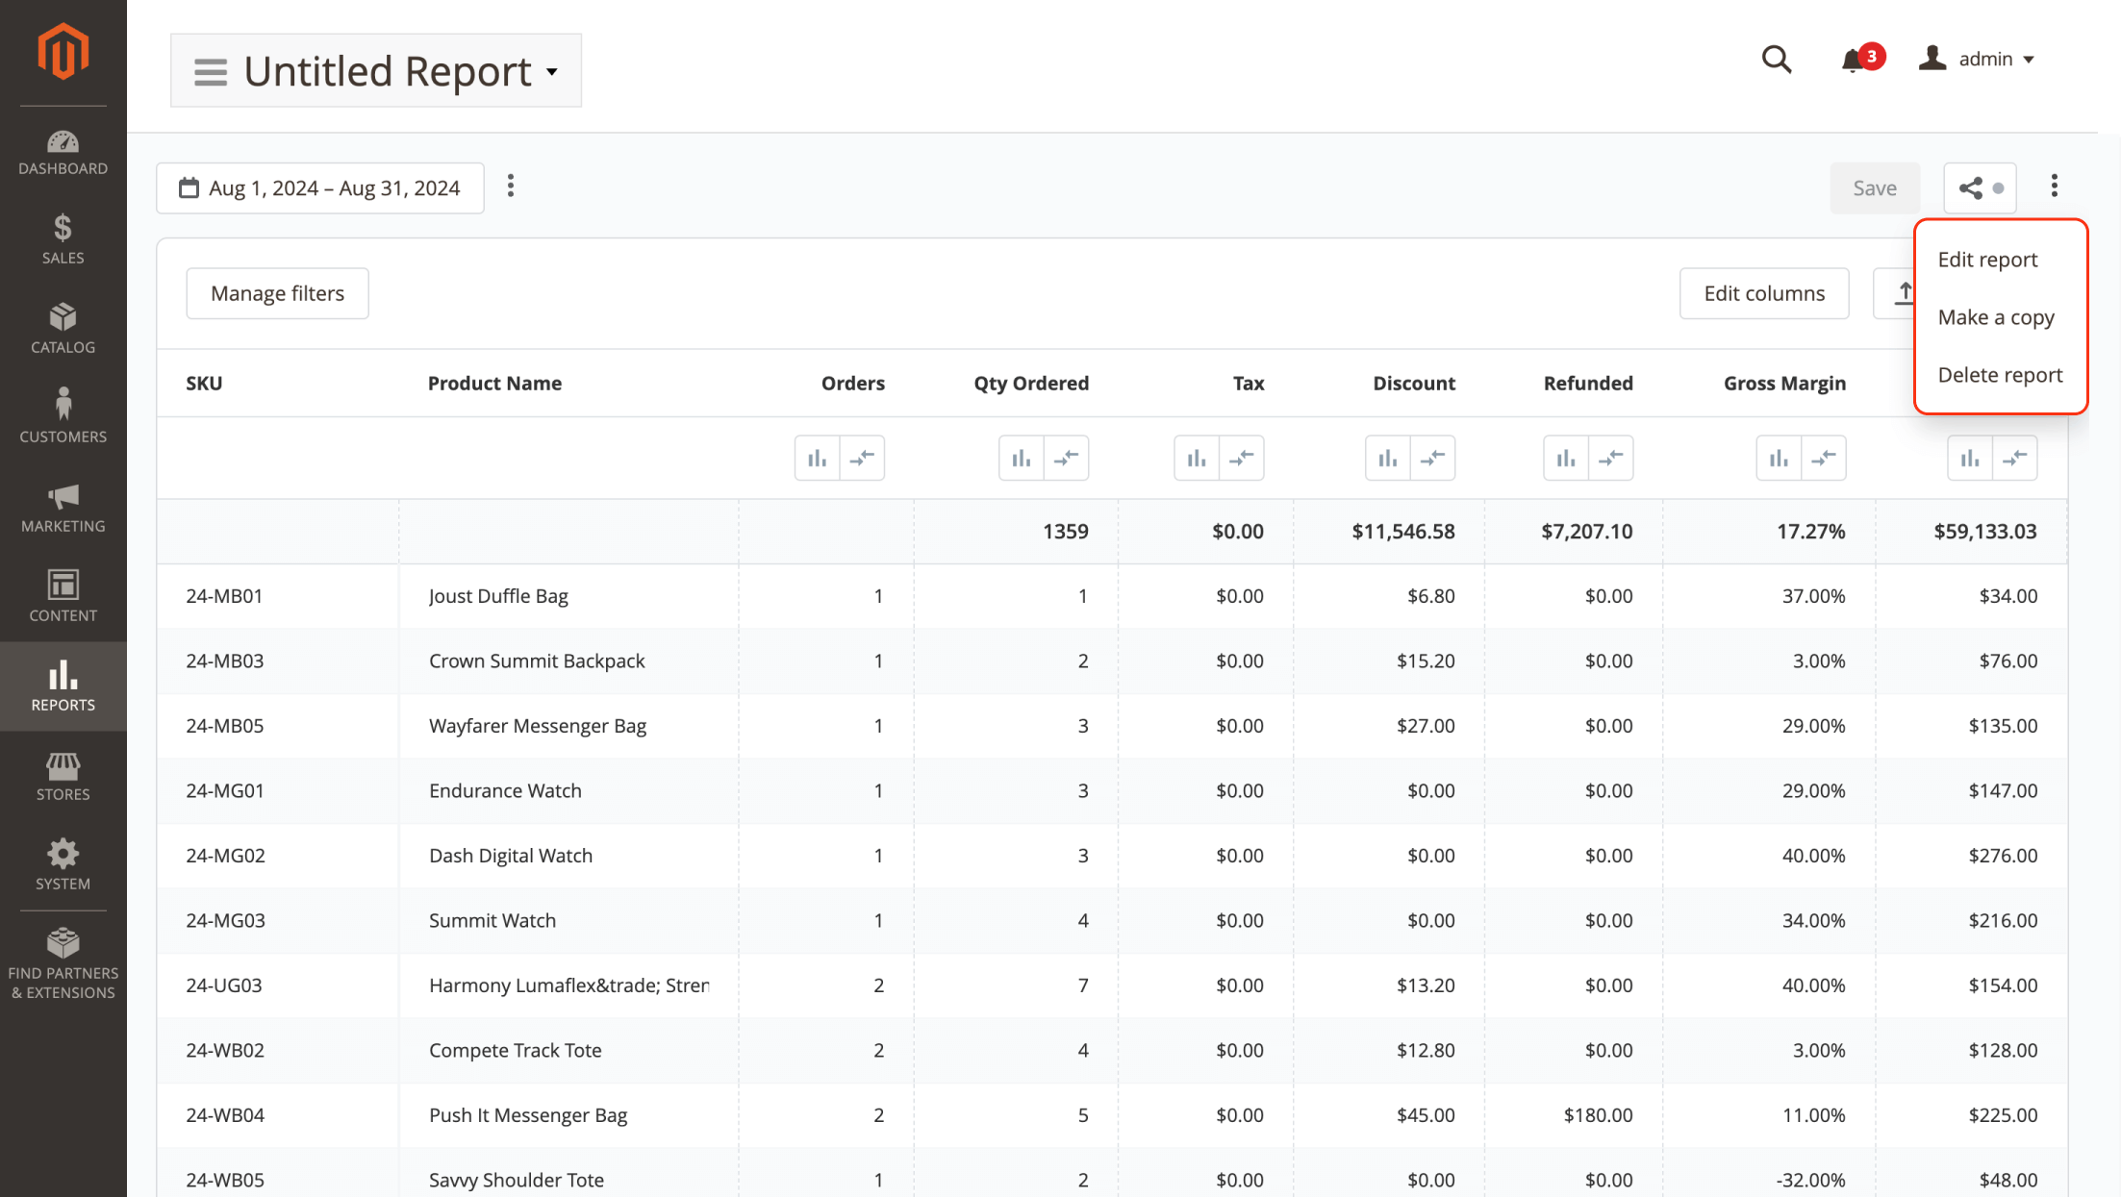2121x1197 pixels.
Task: Open the System sidebar section
Action: pyautogui.click(x=63, y=865)
